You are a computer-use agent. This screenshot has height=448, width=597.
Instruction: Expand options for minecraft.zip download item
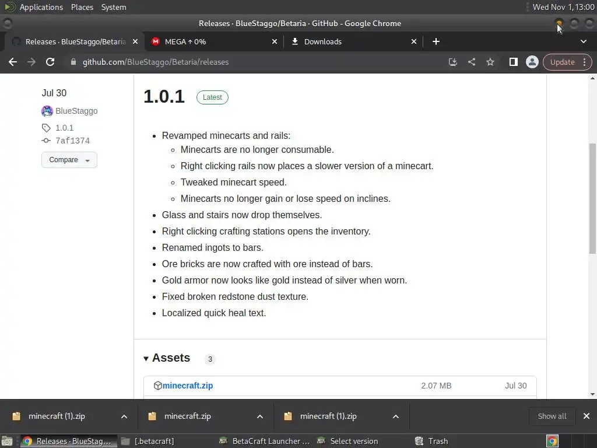[260, 416]
